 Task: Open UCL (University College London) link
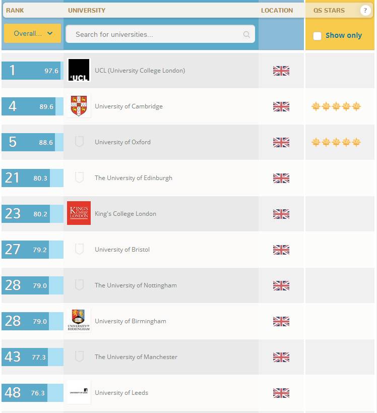click(140, 70)
